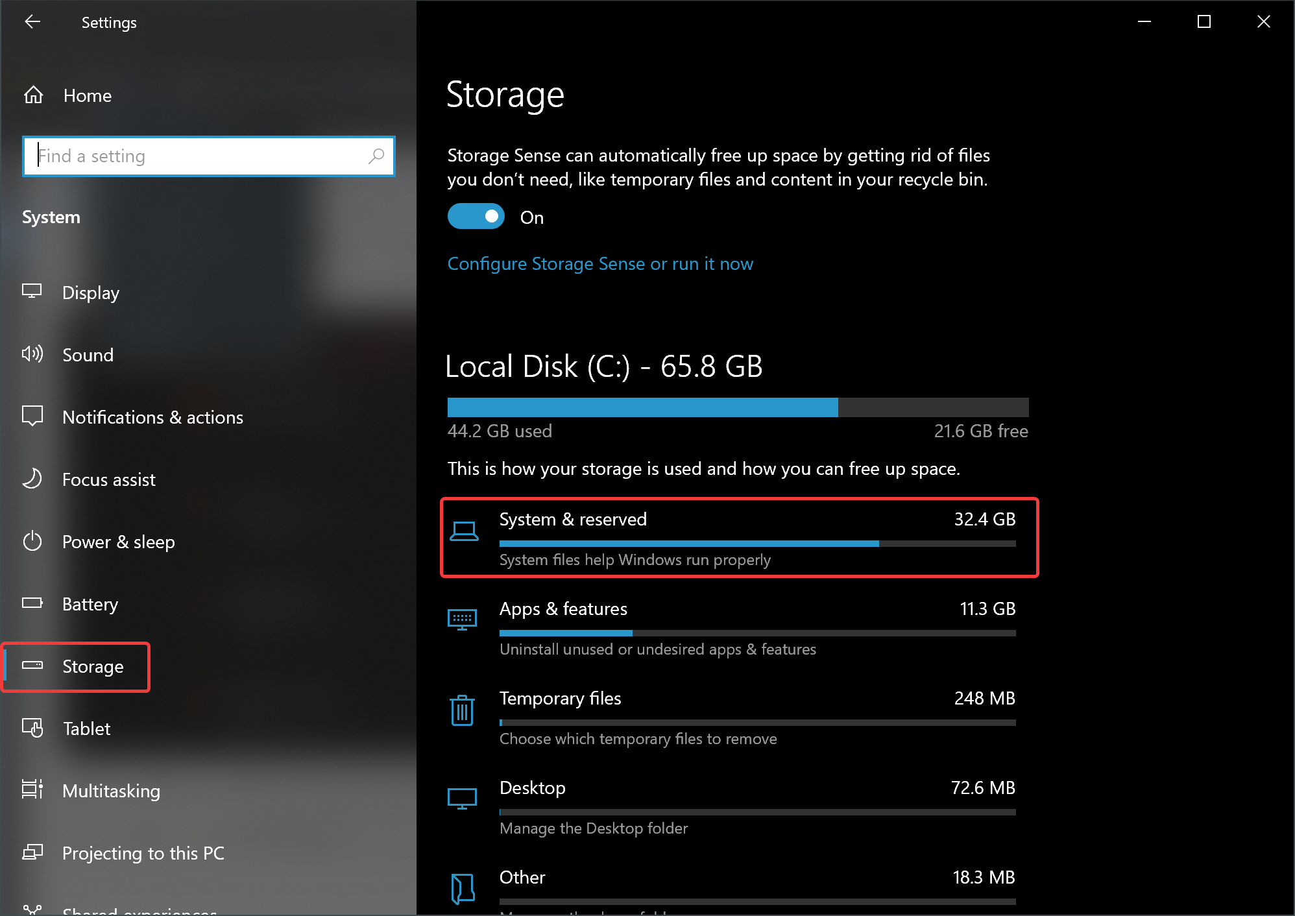The height and width of the screenshot is (916, 1295).
Task: Click the Temporary files trash icon
Action: [462, 710]
